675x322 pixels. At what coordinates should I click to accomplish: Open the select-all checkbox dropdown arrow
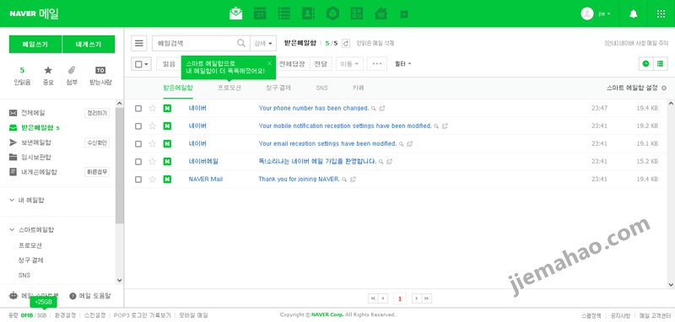point(147,64)
